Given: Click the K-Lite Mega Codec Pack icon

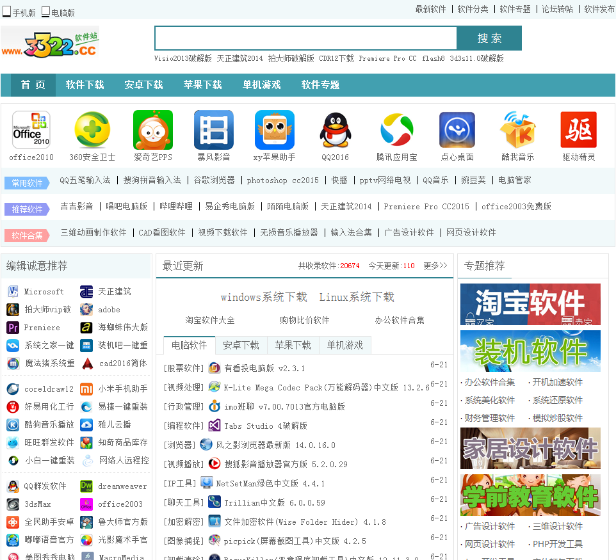Looking at the screenshot, I should [215, 387].
